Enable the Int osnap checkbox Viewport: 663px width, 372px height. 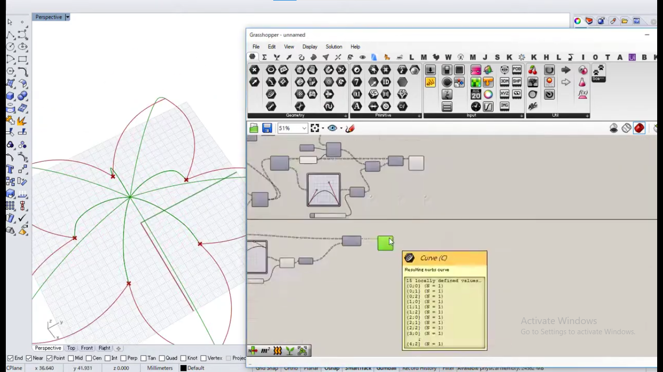[107, 358]
